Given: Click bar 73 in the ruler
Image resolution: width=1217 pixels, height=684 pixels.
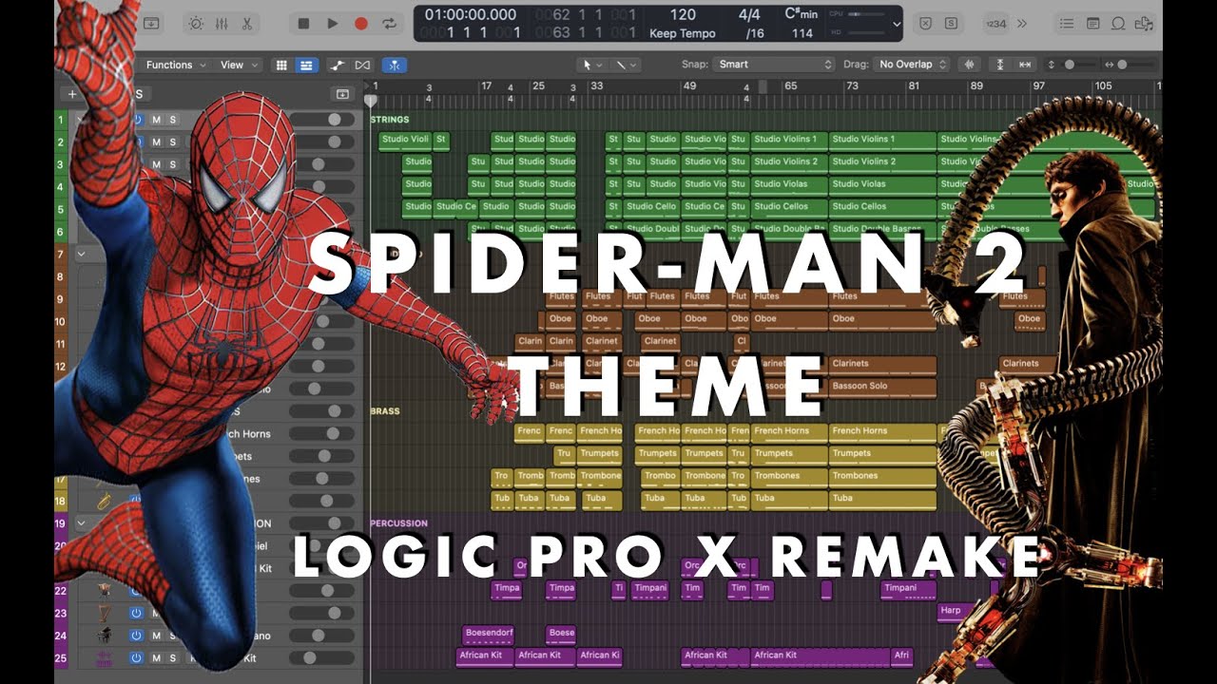Looking at the screenshot, I should pos(852,86).
